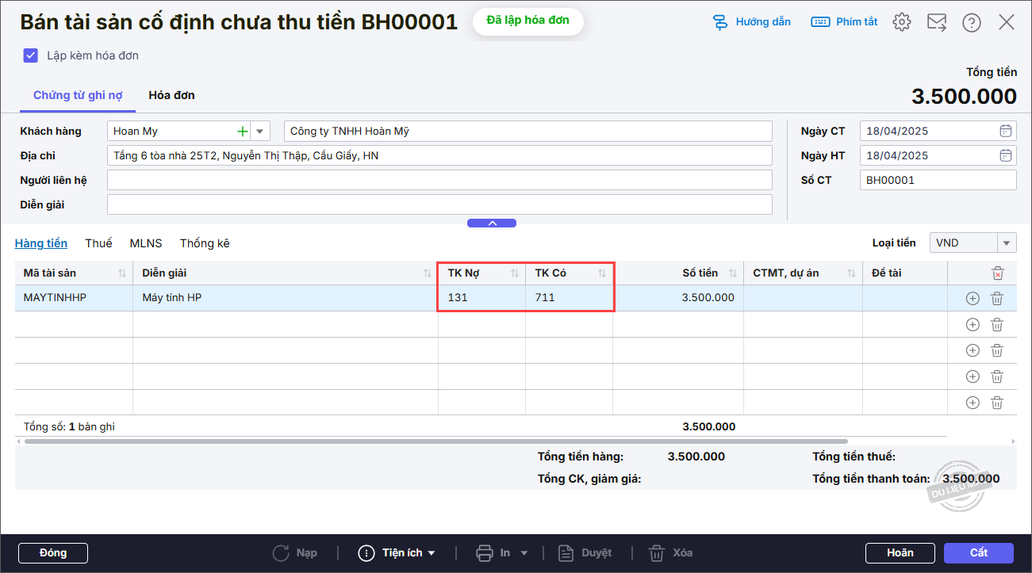The height and width of the screenshot is (573, 1032).
Task: Click the Diễn giải input field in header
Action: click(x=439, y=204)
